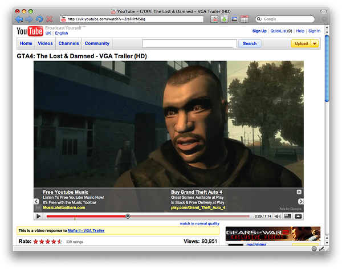This screenshot has width=342, height=269.
Task: Click the picture toolbar icon
Action: [x=234, y=19]
